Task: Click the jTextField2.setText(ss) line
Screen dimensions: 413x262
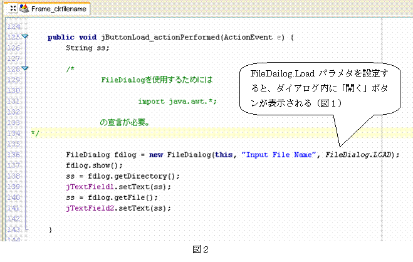Action: pos(118,208)
